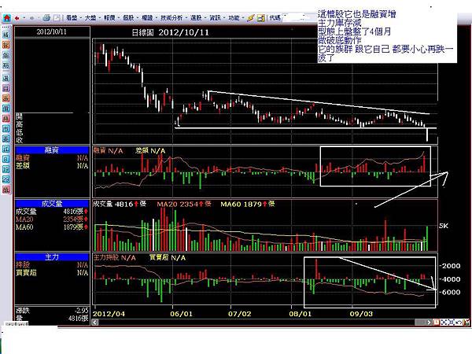
Task: Open the 權證 menu
Action: (x=147, y=18)
